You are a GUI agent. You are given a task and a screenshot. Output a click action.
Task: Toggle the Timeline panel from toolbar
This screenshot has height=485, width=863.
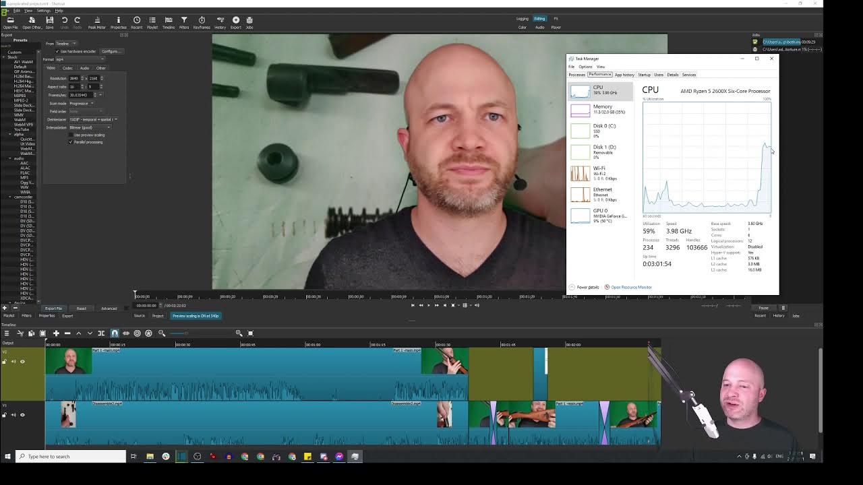point(169,22)
